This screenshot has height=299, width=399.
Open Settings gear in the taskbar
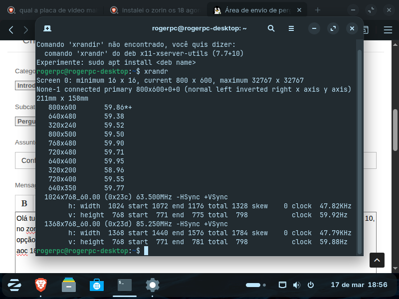[152, 285]
